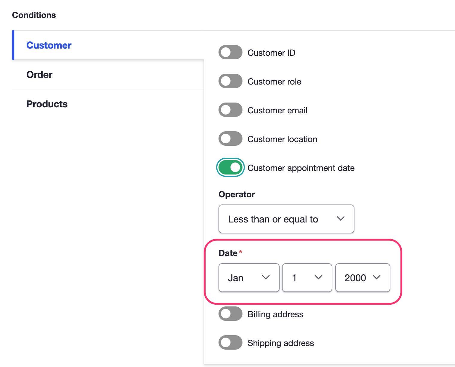Enable the Shipping address toggle switch
Viewport: 455px width, 367px height.
[x=230, y=343]
